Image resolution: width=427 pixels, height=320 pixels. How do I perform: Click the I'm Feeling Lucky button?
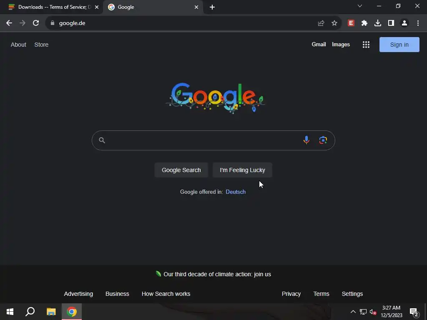pyautogui.click(x=242, y=170)
